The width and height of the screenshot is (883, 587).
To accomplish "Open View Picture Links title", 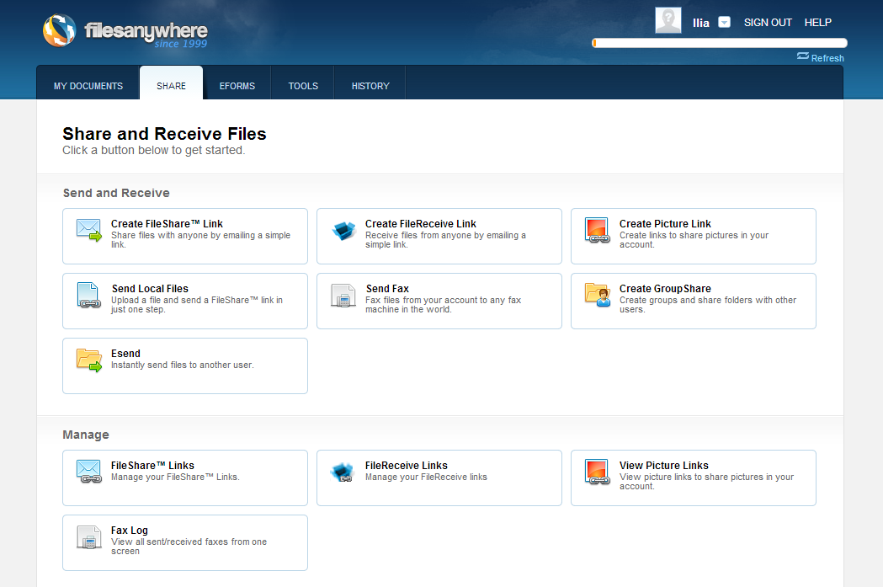I will tap(664, 466).
